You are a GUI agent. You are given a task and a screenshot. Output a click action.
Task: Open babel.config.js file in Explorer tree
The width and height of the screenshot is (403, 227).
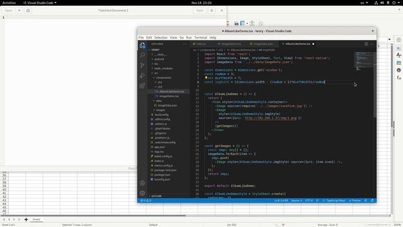(163, 156)
